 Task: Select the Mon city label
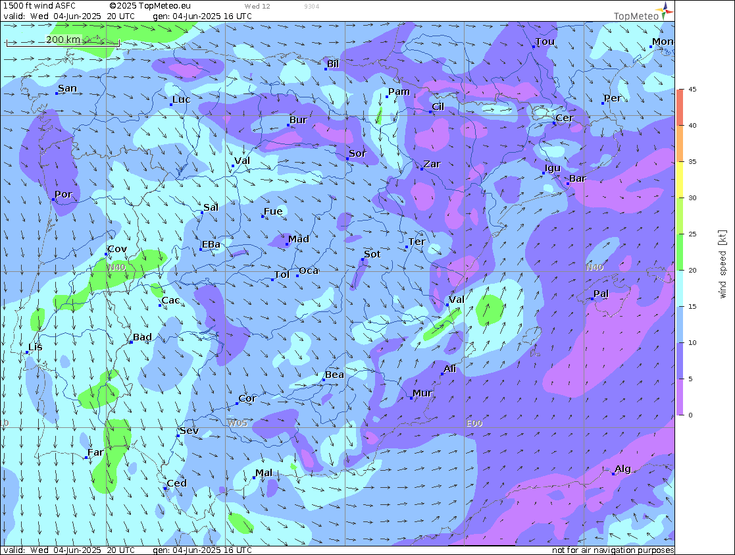pos(663,41)
